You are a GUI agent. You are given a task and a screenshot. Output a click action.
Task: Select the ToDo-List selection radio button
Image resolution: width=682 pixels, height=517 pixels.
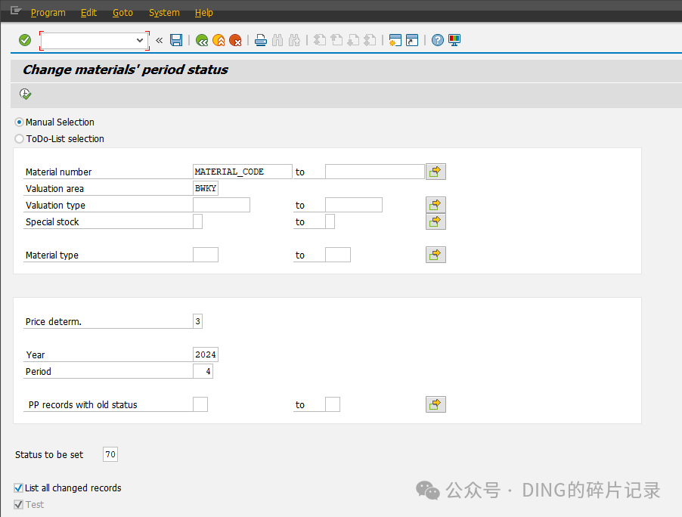coord(19,139)
